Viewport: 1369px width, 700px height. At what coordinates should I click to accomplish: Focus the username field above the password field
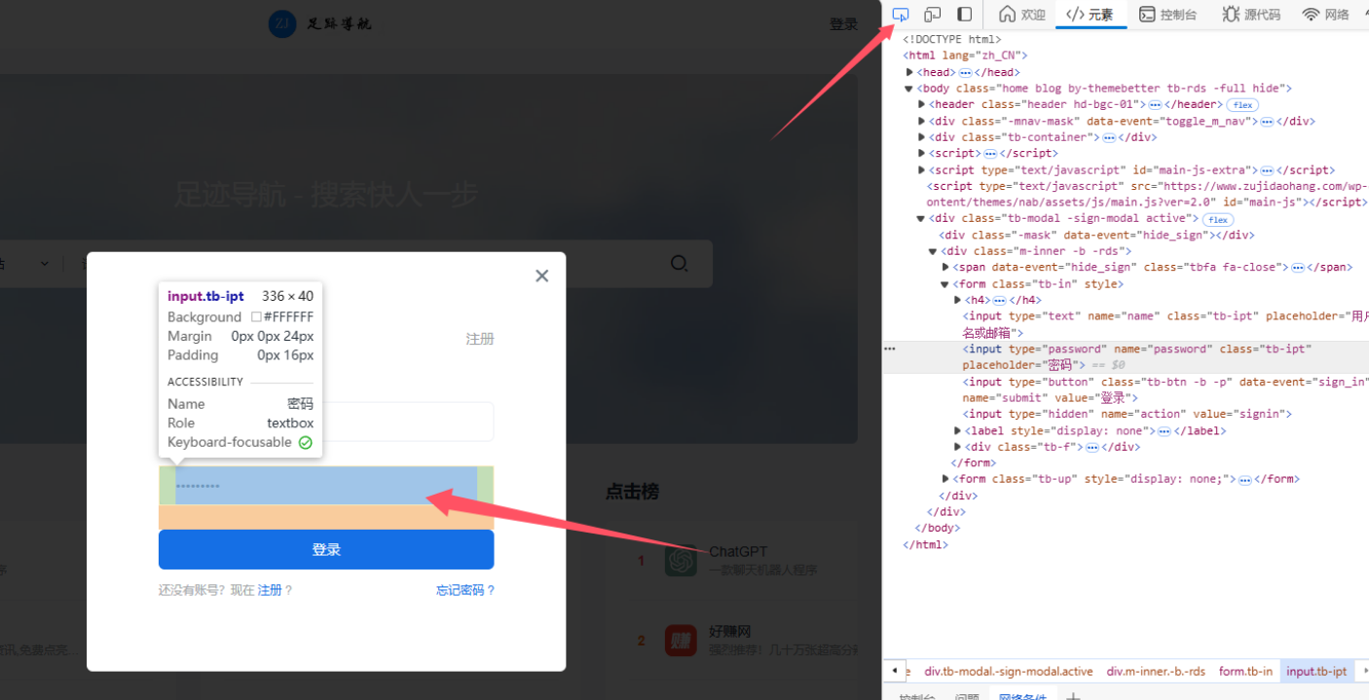(x=326, y=422)
